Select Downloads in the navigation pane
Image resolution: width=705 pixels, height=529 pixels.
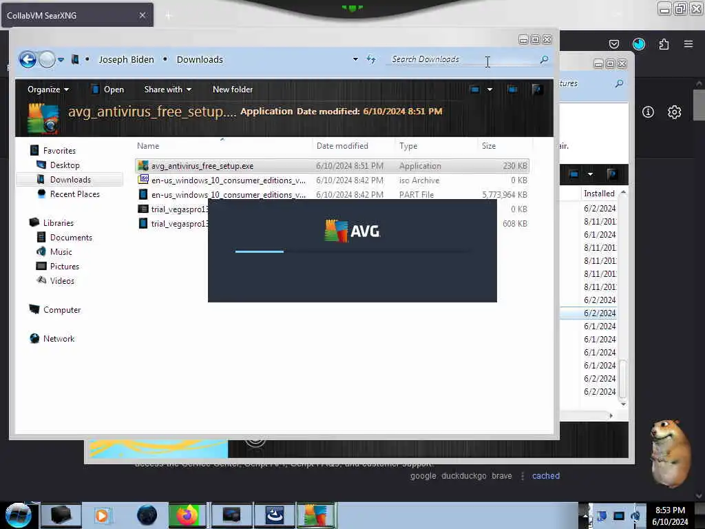70,180
